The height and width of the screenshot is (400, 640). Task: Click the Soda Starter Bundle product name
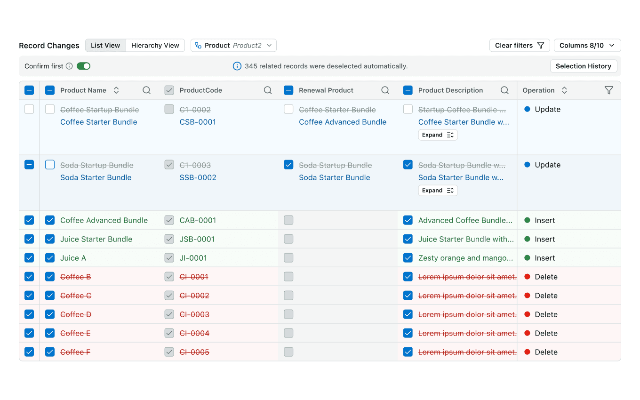coord(96,177)
